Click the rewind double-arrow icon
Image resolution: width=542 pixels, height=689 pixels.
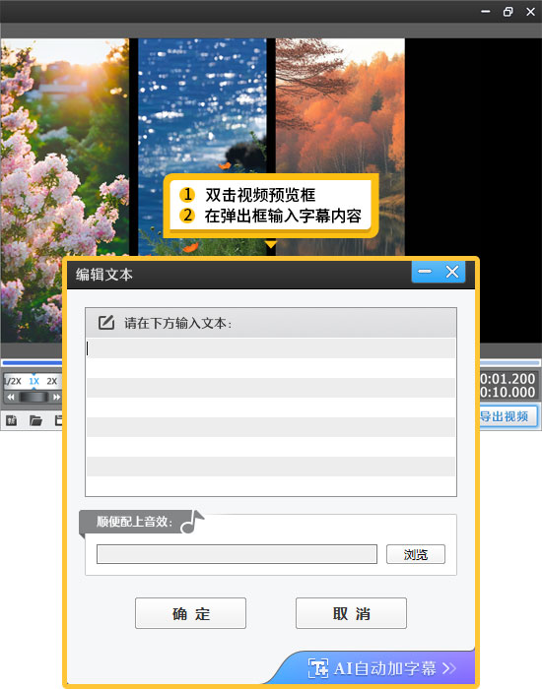[11, 397]
